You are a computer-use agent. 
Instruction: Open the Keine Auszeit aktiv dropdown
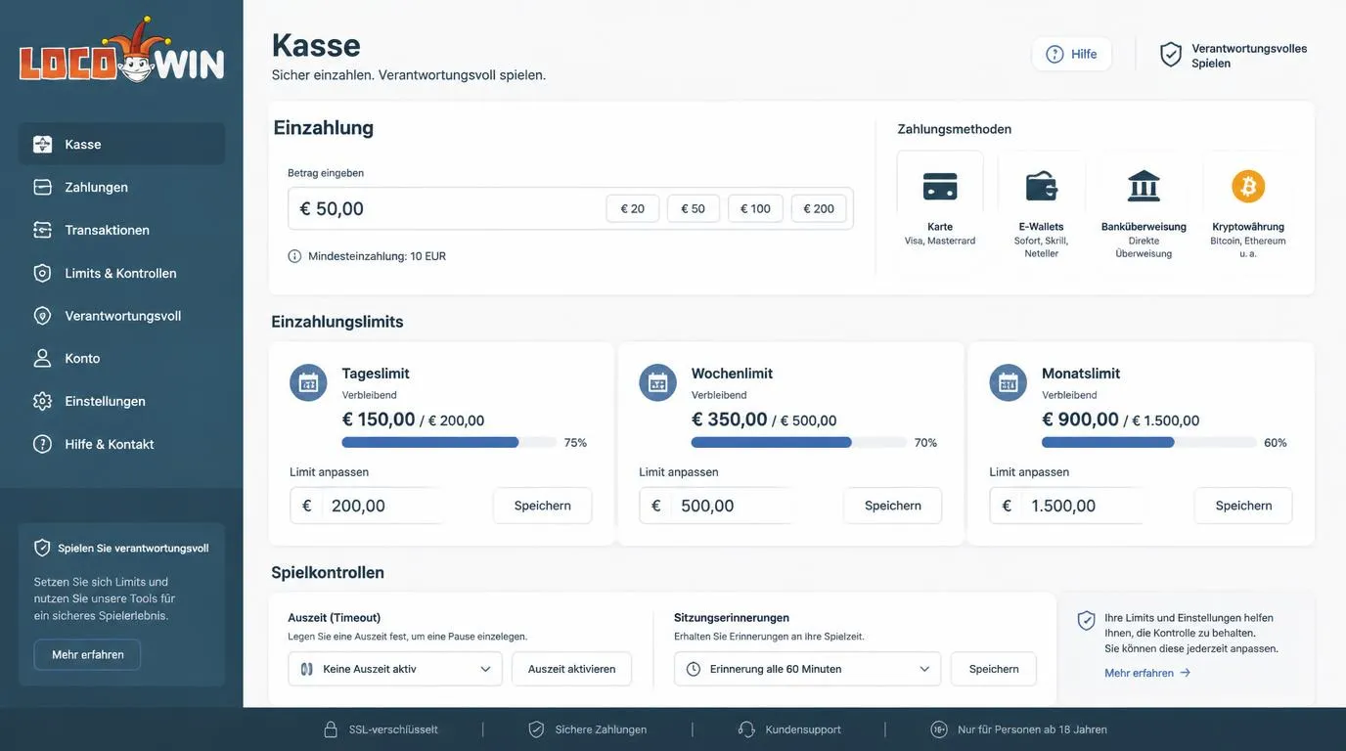[395, 669]
